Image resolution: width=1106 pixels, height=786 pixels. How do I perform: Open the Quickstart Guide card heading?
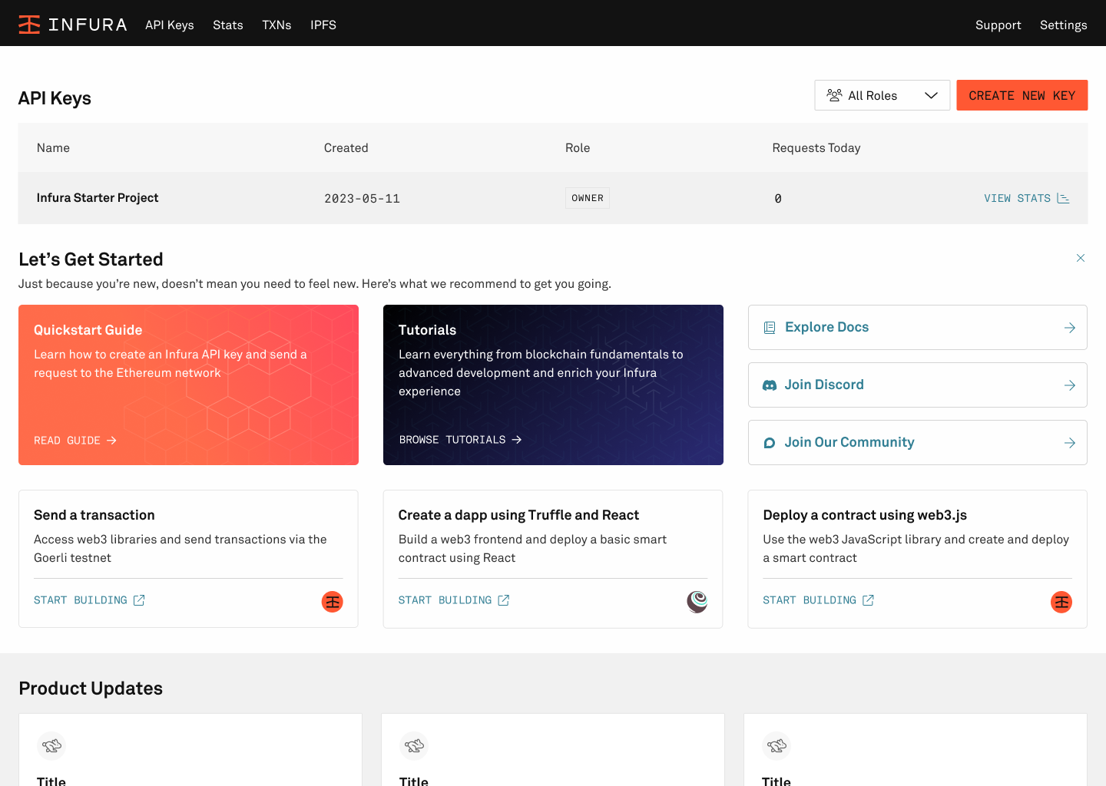pyautogui.click(x=88, y=330)
